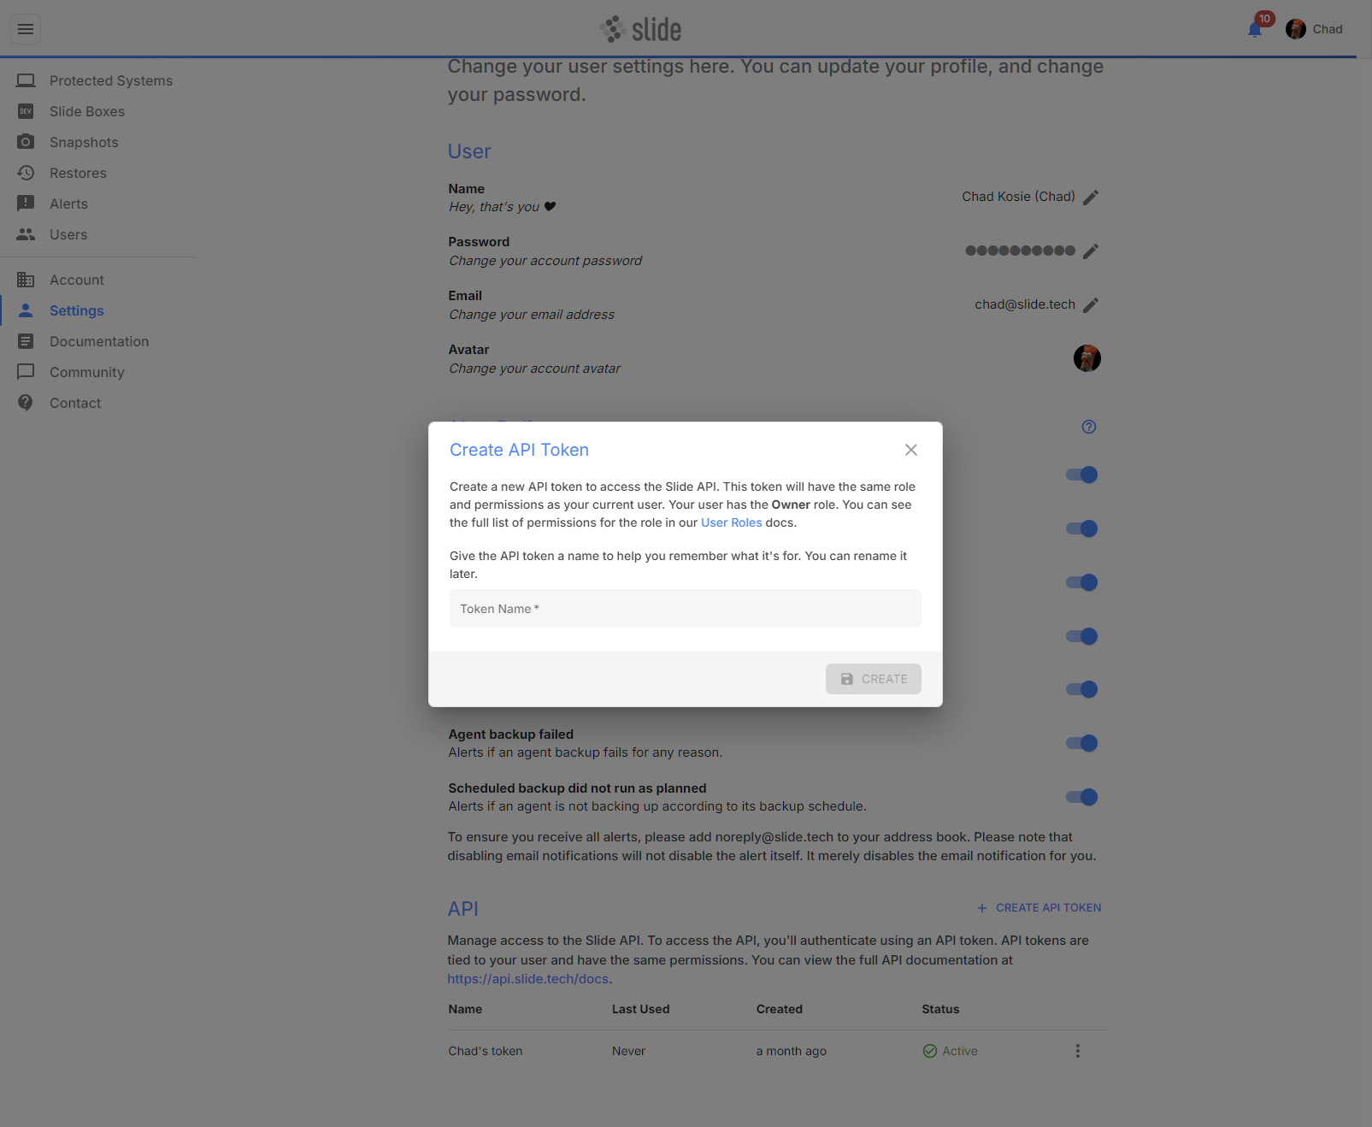
Task: Click the masked password dots
Action: (x=1021, y=251)
